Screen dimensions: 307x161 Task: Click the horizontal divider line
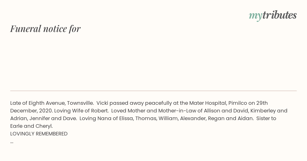153,91
